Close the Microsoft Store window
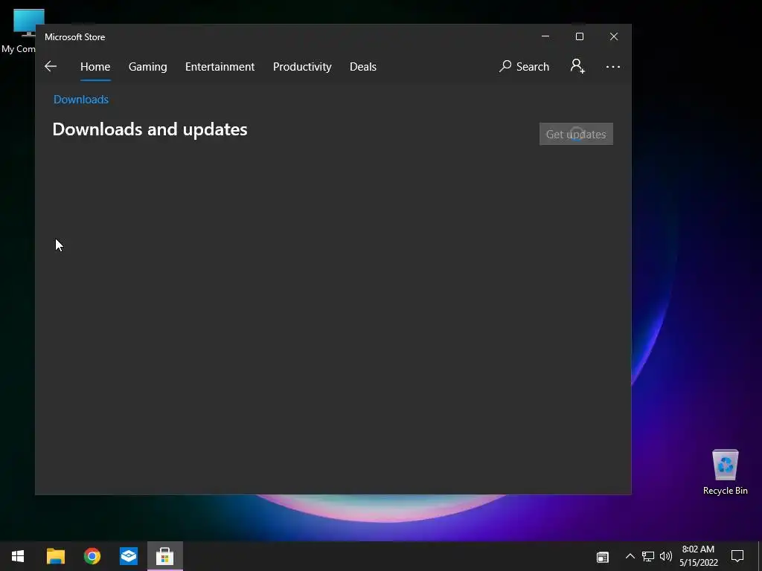762x571 pixels. pyautogui.click(x=614, y=36)
